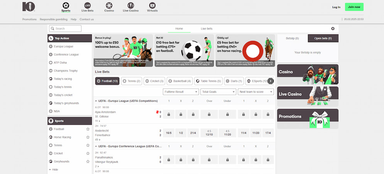The height and width of the screenshot is (174, 384).
Task: Click the Log in button
Action: [336, 7]
